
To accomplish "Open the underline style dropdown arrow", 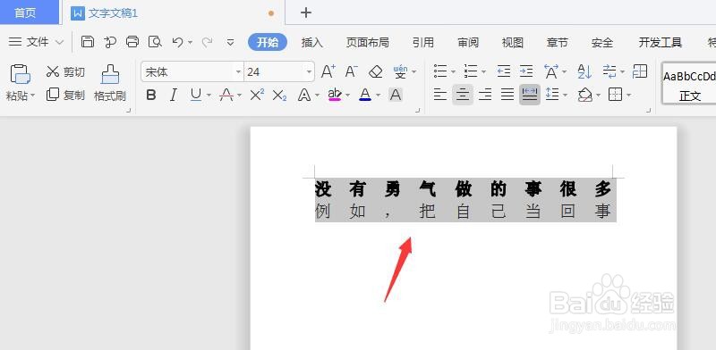I will coord(209,96).
